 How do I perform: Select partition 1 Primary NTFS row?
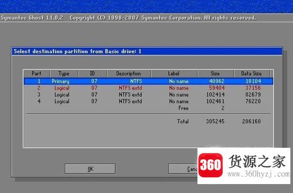[148, 82]
